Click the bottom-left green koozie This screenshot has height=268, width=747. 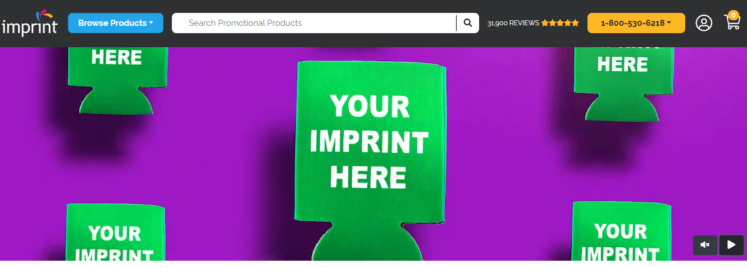(x=116, y=232)
